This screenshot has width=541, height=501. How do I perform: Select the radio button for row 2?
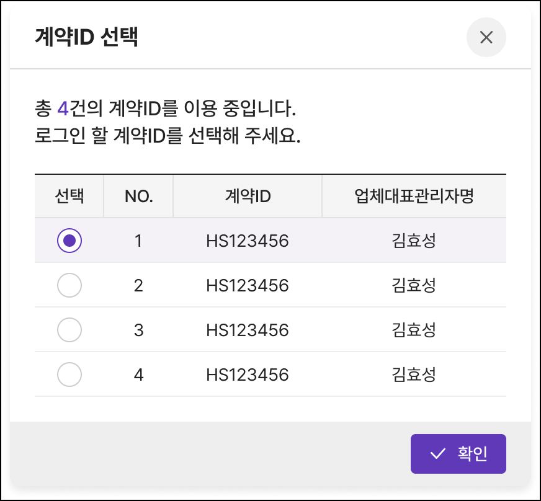click(69, 285)
